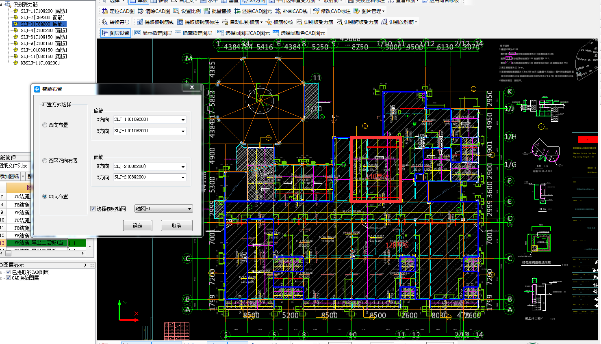Close the 智能布置 dialog
Viewport: 601px width, 344px height.
192,87
